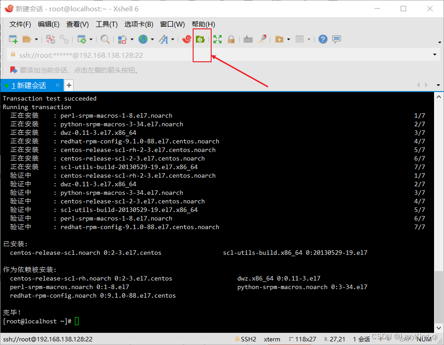Launch Xmanager via the red swirl icon
The height and width of the screenshot is (345, 444).
(x=187, y=39)
